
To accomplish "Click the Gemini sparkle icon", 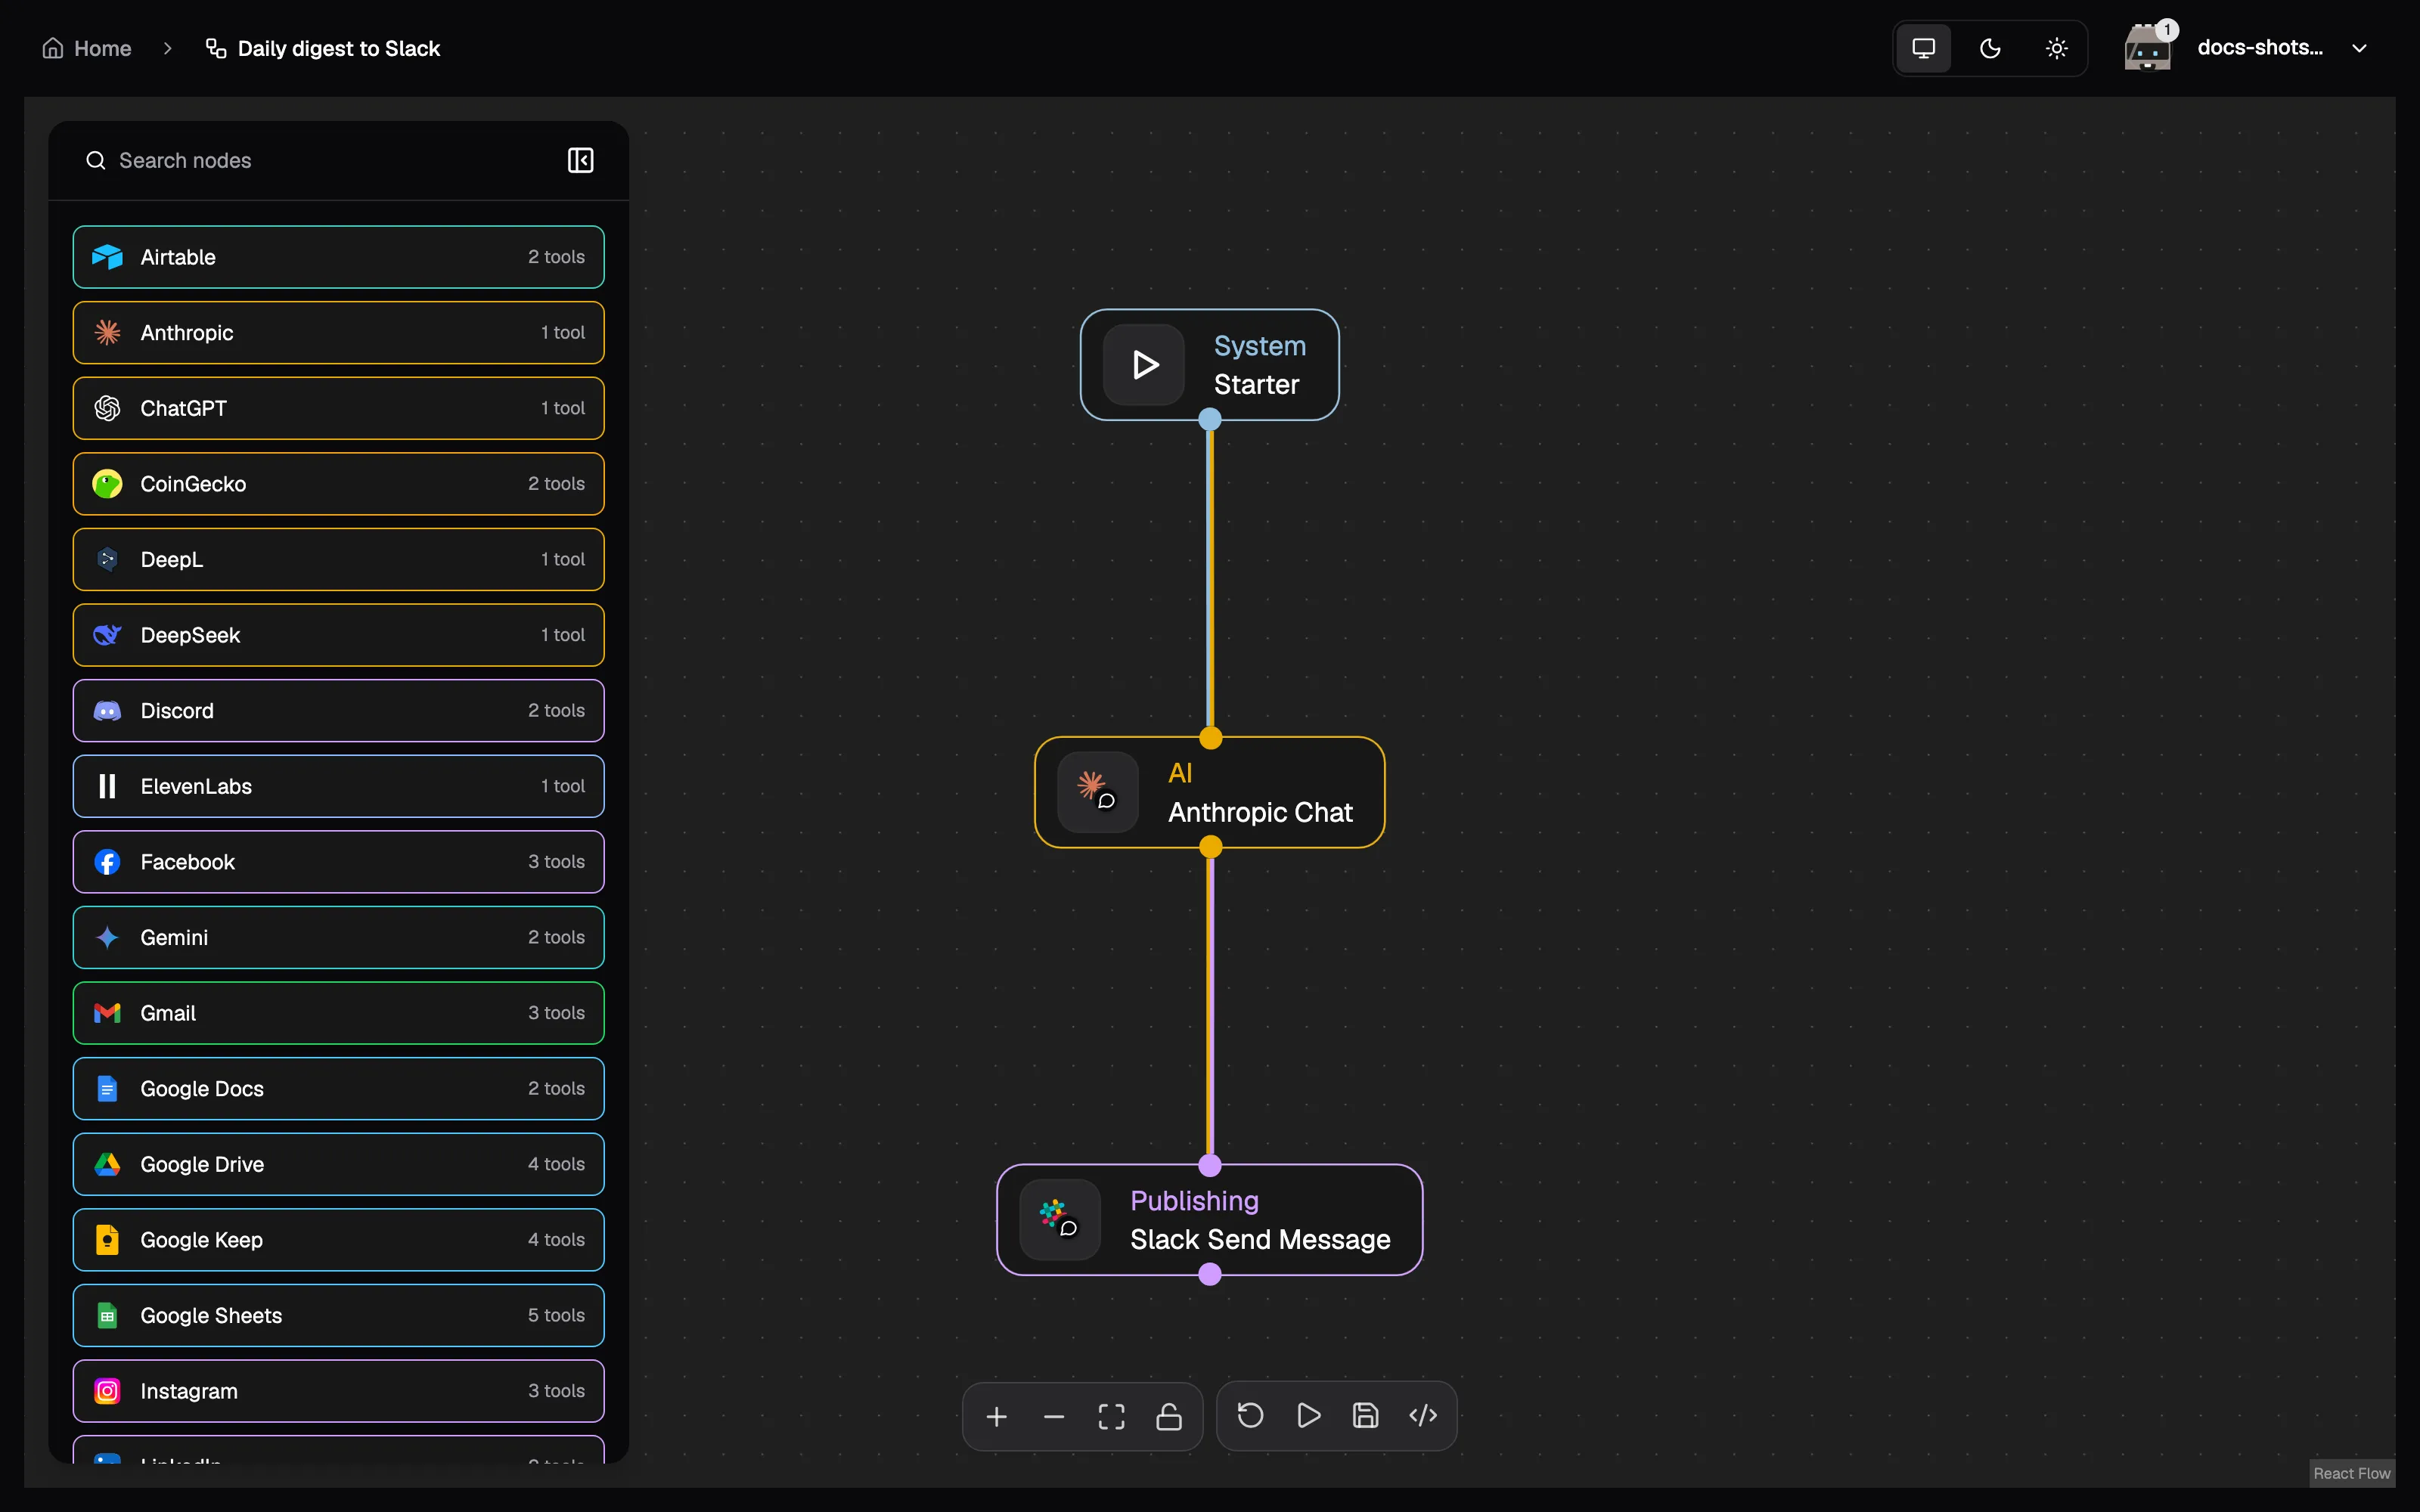I will click(x=107, y=937).
